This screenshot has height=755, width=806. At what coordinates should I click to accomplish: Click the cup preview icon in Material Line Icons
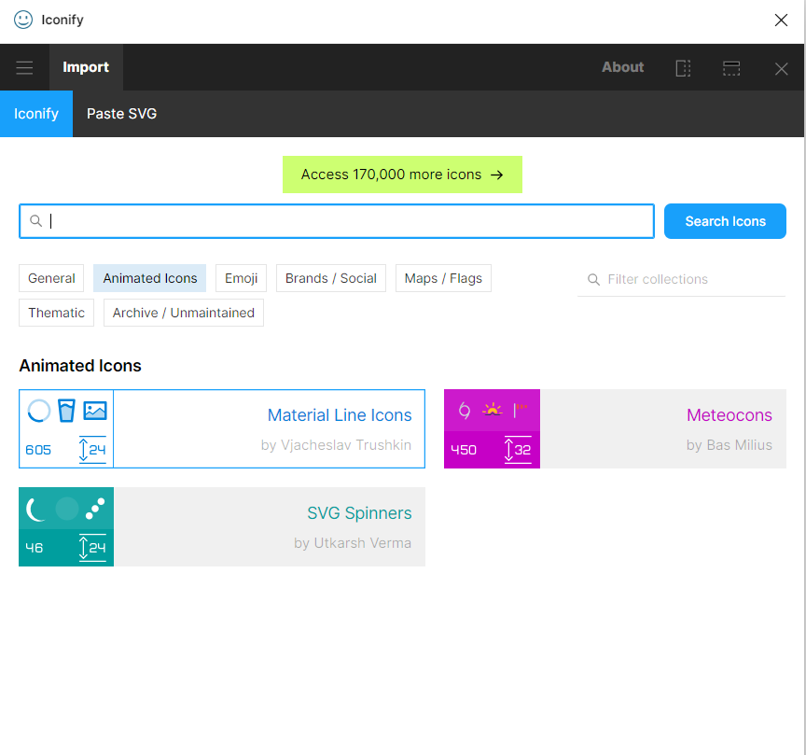tap(66, 411)
